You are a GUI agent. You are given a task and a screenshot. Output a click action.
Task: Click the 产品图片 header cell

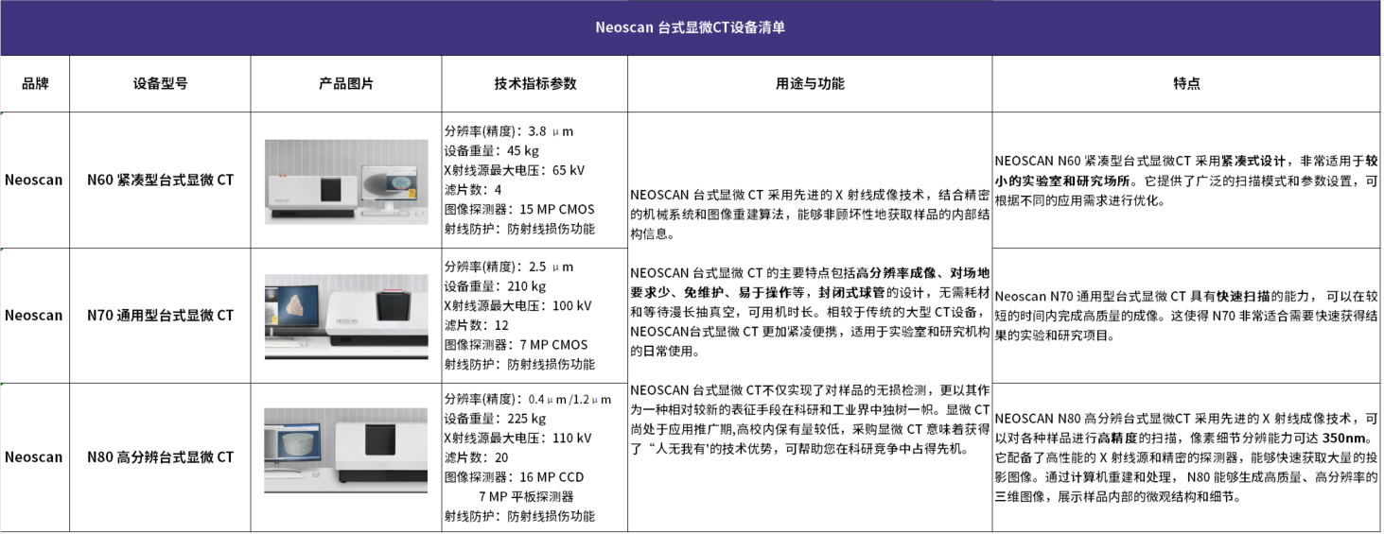345,83
